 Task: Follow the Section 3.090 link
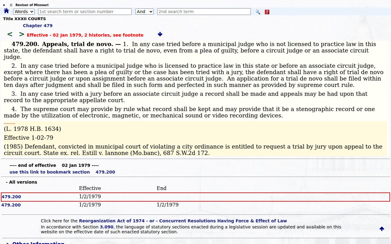(107, 227)
